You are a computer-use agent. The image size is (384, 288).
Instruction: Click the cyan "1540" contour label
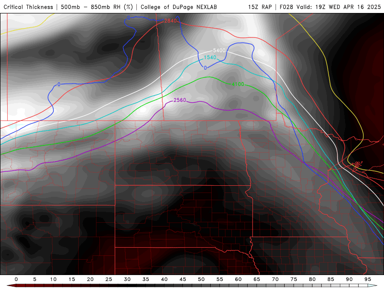(210, 57)
